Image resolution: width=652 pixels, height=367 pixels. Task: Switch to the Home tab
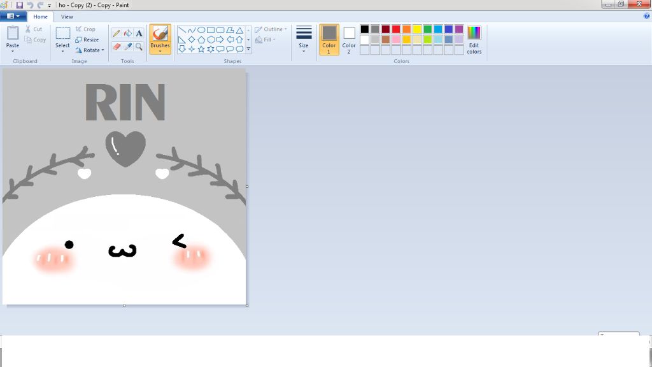coord(40,17)
